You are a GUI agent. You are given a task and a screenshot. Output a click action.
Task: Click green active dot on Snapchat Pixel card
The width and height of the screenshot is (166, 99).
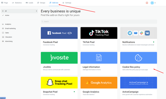point(74,92)
